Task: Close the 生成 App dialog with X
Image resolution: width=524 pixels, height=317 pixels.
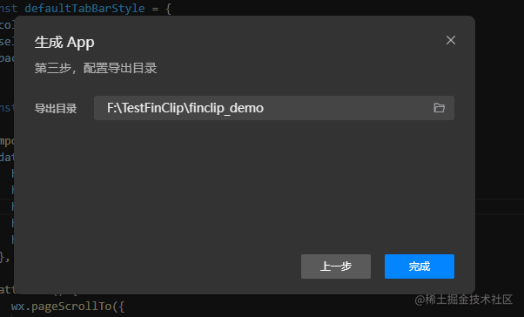Action: 451,40
